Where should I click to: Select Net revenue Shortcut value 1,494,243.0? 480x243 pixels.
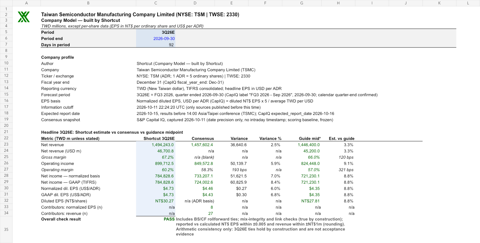156,145
